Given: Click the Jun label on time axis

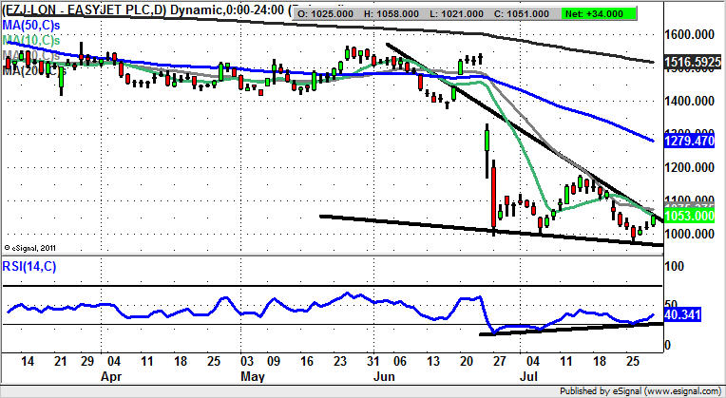Looking at the screenshot, I should (386, 375).
